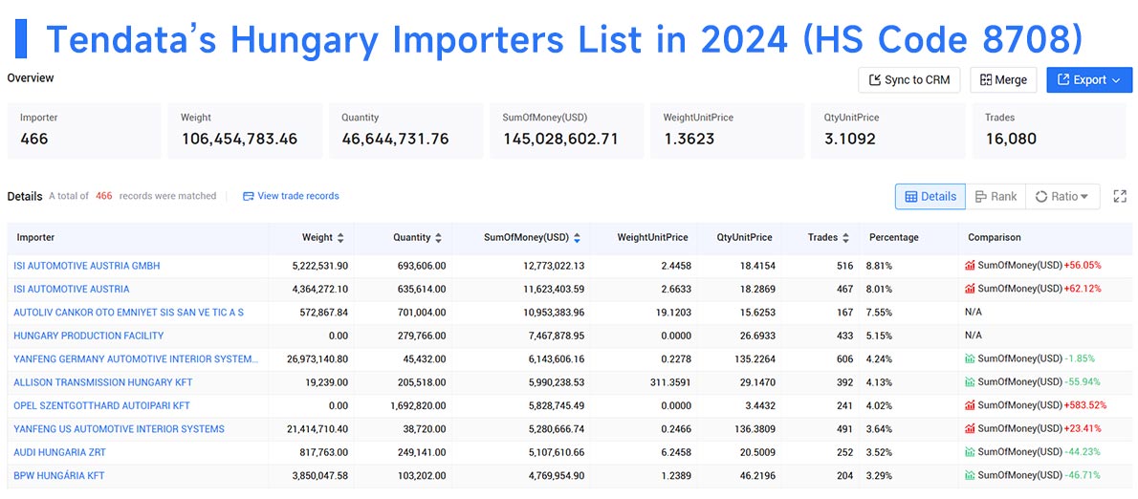Click the falling chart icon beside -46.71%
This screenshot has width=1138, height=499.
[x=971, y=474]
